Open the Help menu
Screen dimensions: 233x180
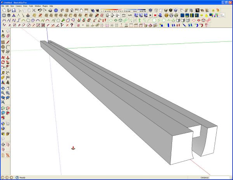51,6
